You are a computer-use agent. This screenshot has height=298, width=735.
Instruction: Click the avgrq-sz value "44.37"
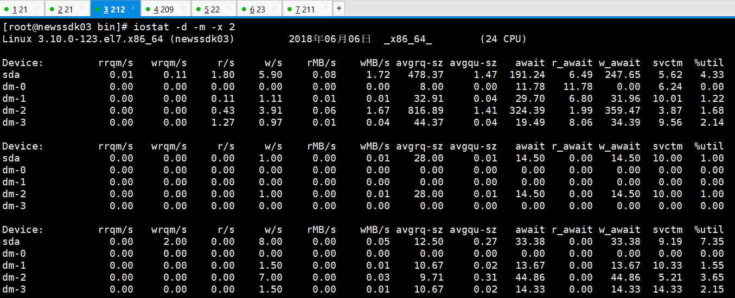(x=429, y=122)
